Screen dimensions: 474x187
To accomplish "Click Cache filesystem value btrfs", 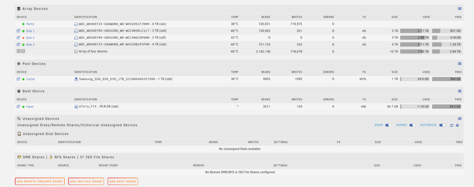I will pos(362,79).
